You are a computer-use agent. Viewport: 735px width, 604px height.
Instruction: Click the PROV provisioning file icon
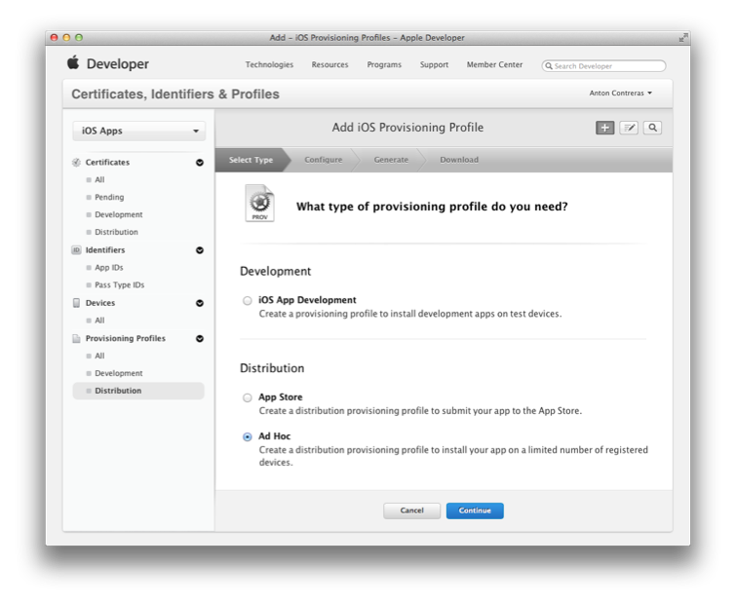point(260,205)
